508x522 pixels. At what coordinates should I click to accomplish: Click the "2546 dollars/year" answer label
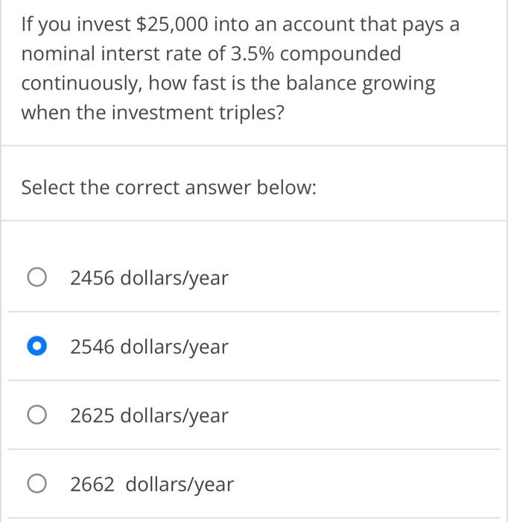coord(149,347)
